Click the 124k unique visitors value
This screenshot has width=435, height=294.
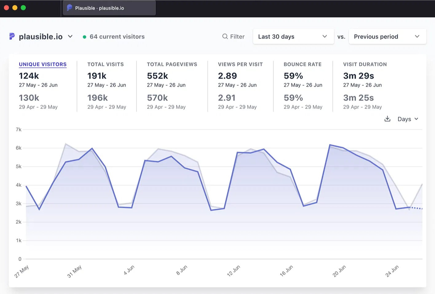click(x=29, y=76)
